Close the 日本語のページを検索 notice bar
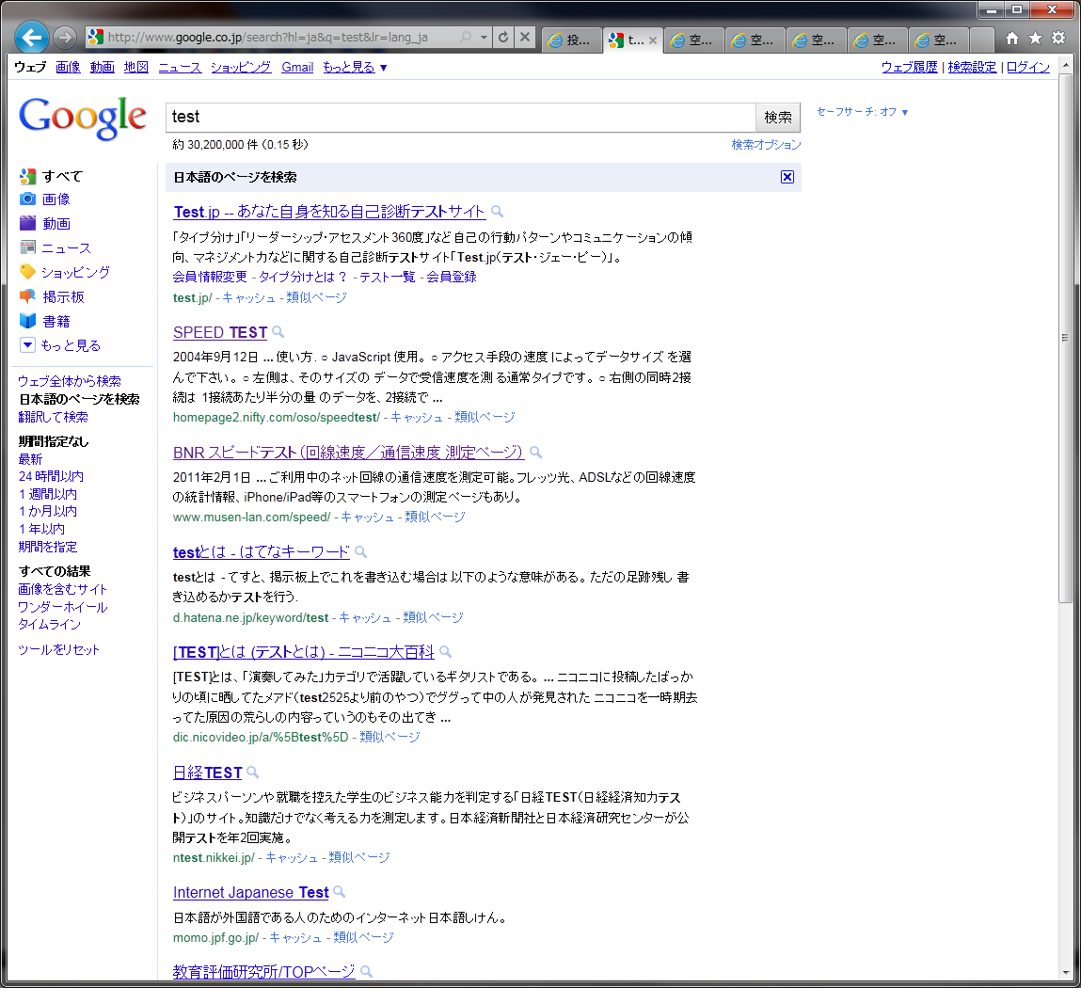Image resolution: width=1081 pixels, height=988 pixels. 787,177
